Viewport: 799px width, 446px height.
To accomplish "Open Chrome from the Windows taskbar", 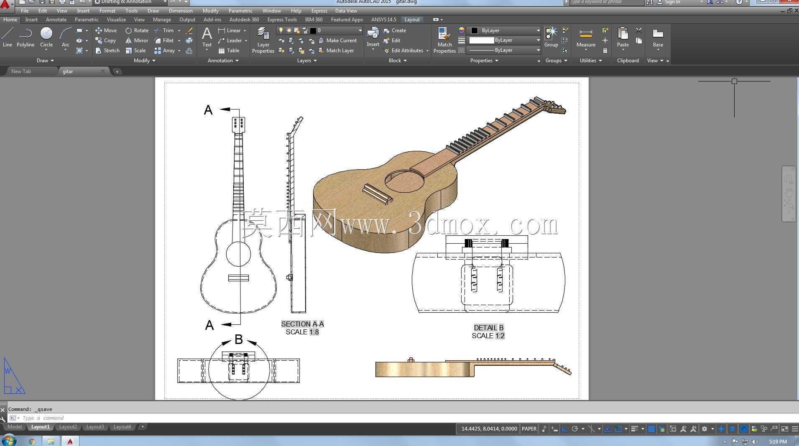I will pos(32,441).
